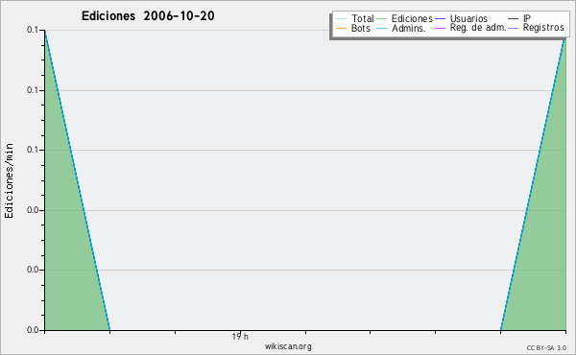Image resolution: width=576 pixels, height=355 pixels.
Task: Click the chart title Ediciones 2006-10-20
Action: [x=148, y=16]
